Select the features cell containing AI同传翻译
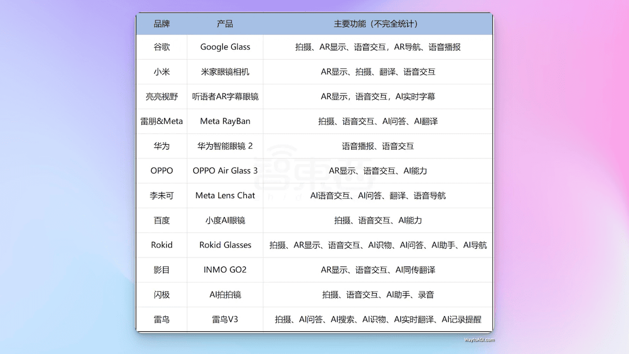The width and height of the screenshot is (629, 354). click(x=378, y=270)
